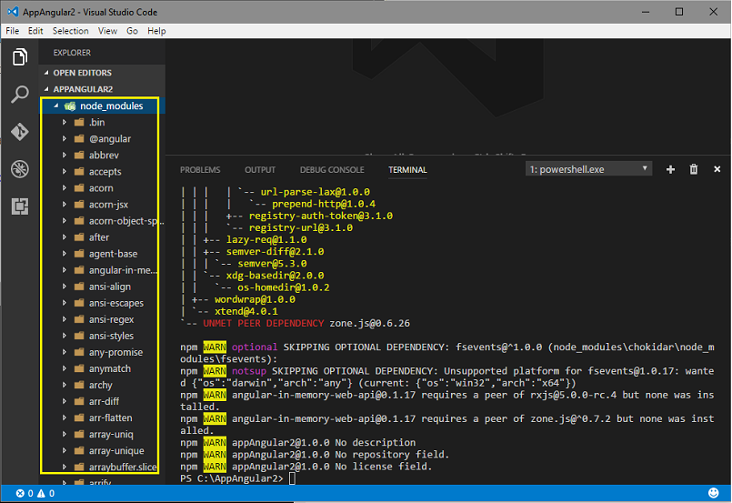Select the TERMINAL tab

407,170
